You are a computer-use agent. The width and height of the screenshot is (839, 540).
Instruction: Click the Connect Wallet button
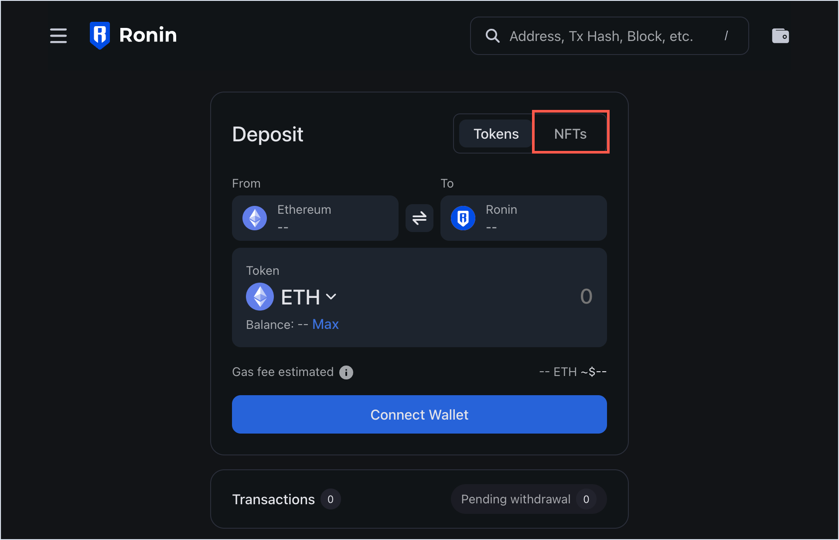[x=419, y=414]
